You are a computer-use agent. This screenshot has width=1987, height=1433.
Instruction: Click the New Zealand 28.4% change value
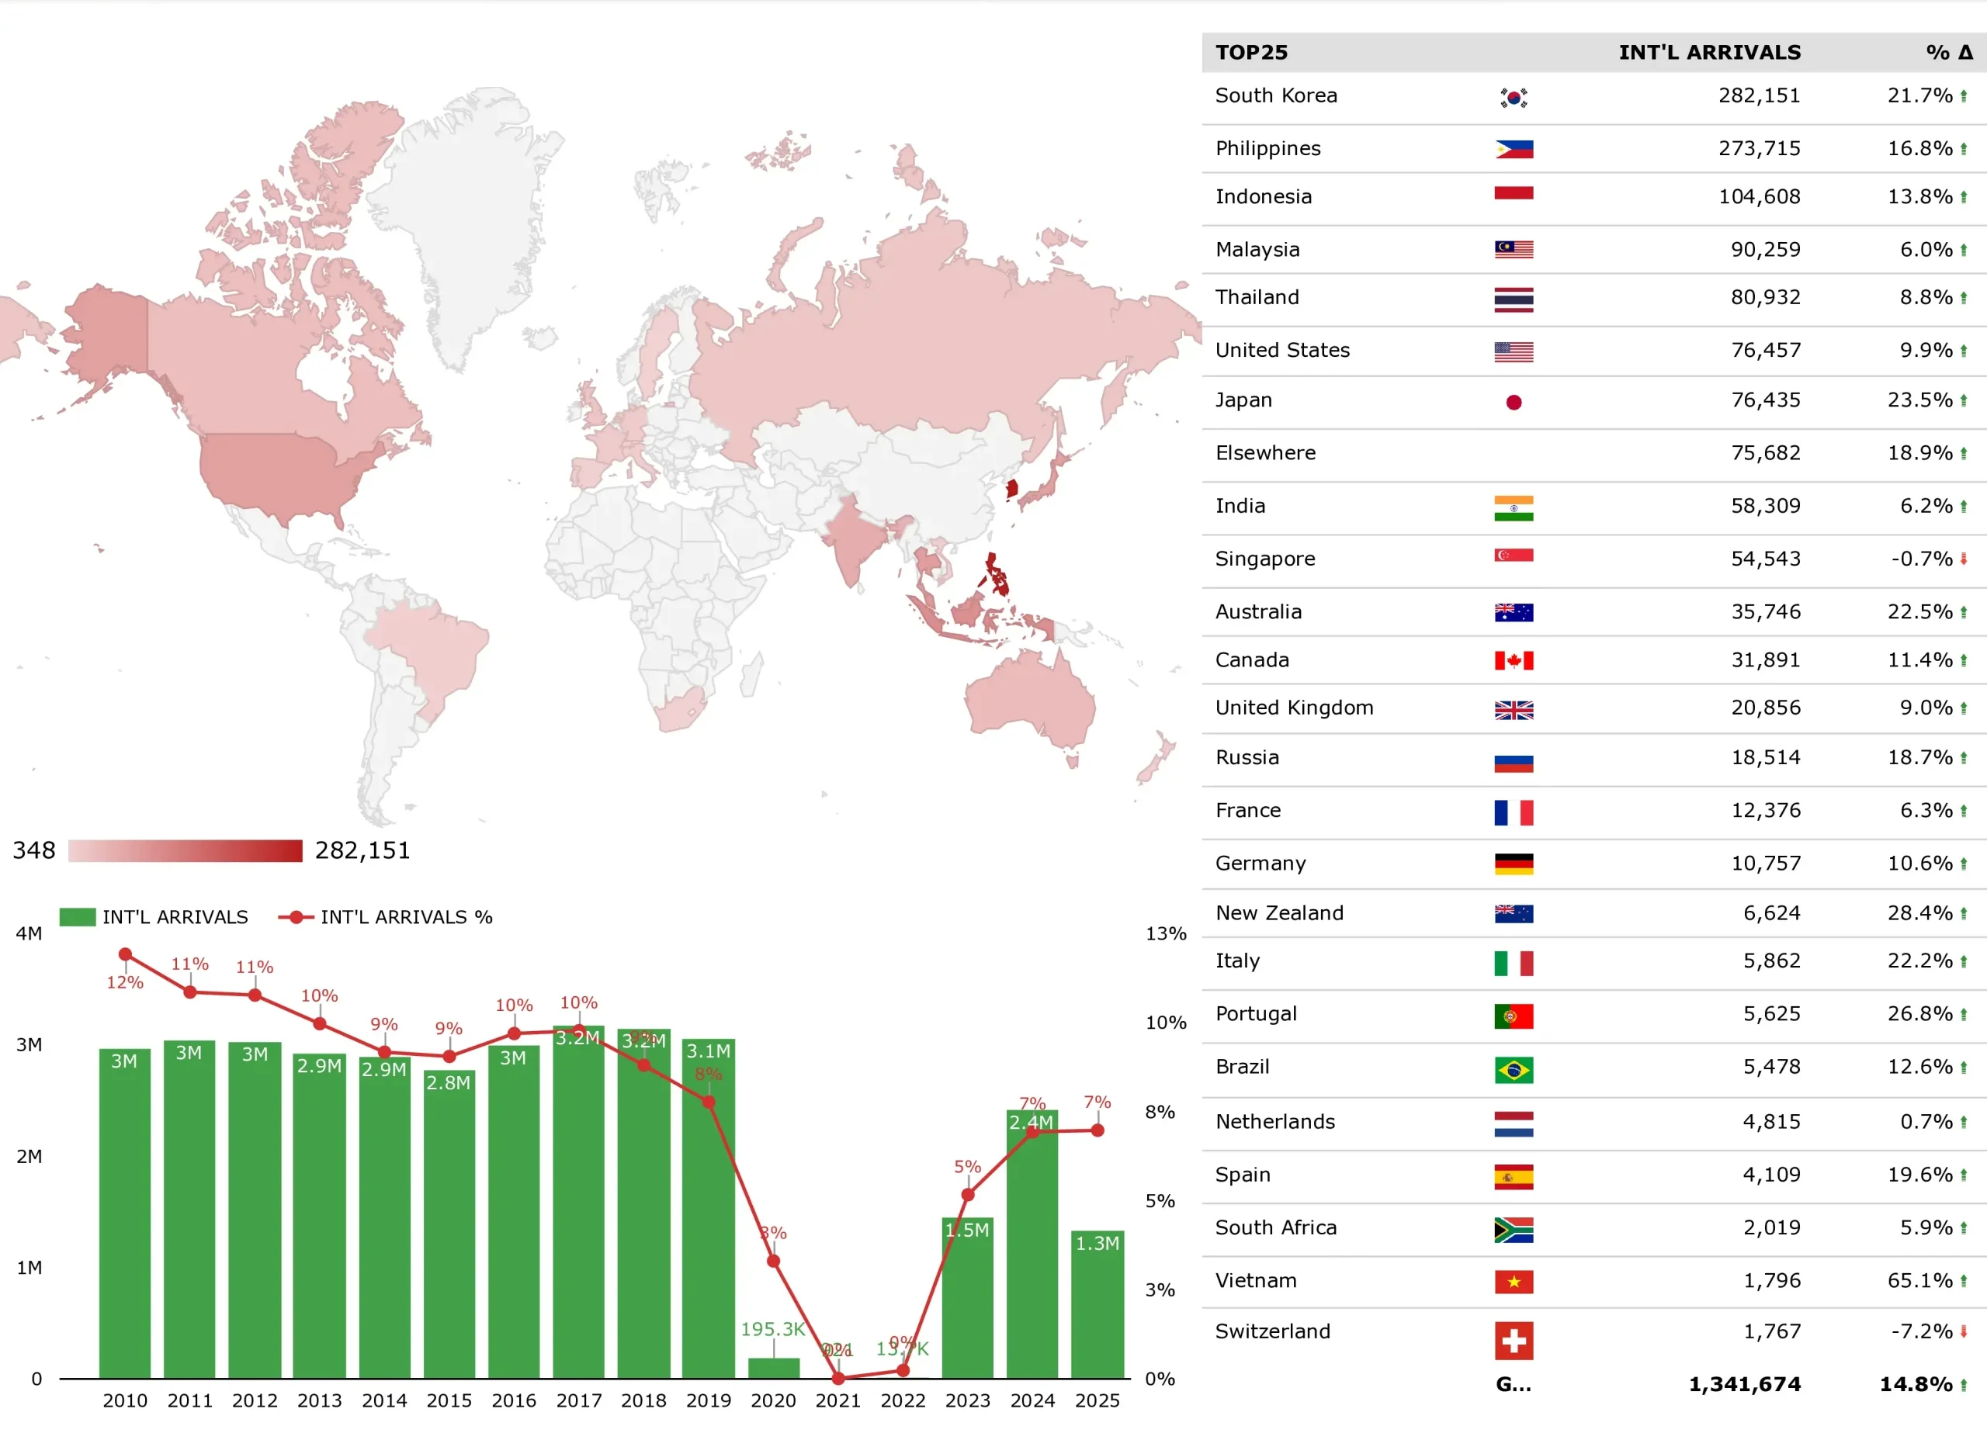1919,914
